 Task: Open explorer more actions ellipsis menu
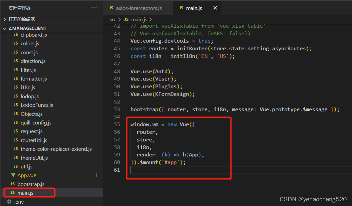(94, 8)
